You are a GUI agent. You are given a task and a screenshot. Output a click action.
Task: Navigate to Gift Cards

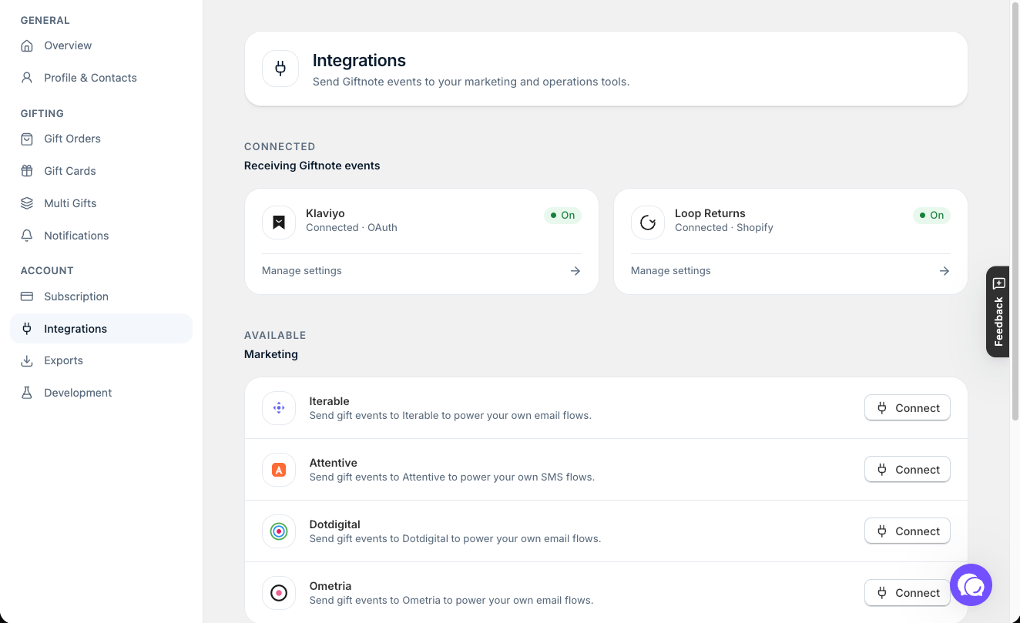pos(101,171)
